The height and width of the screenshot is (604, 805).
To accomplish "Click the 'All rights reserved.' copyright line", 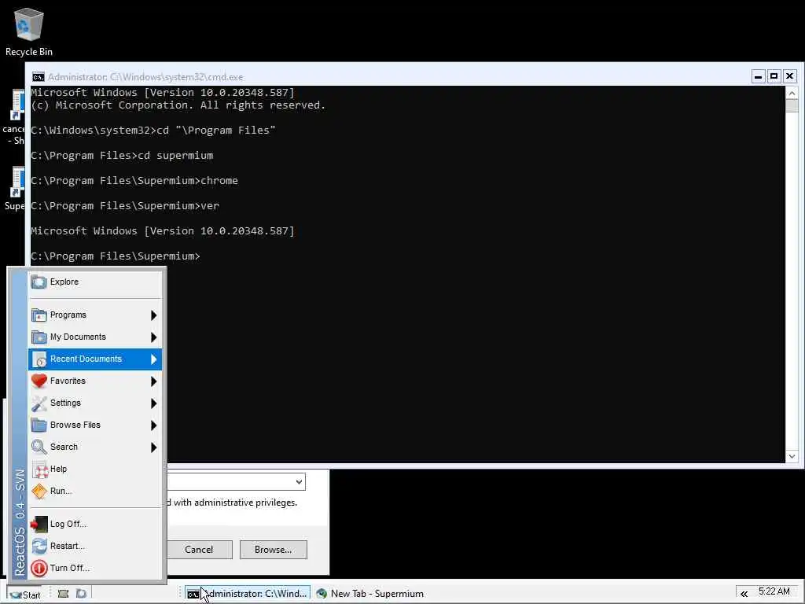I will click(178, 105).
